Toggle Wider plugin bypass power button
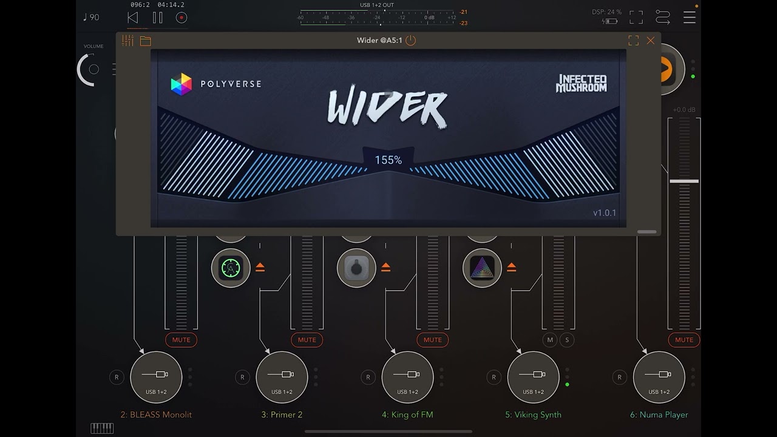Viewport: 777px width, 437px height. (410, 40)
